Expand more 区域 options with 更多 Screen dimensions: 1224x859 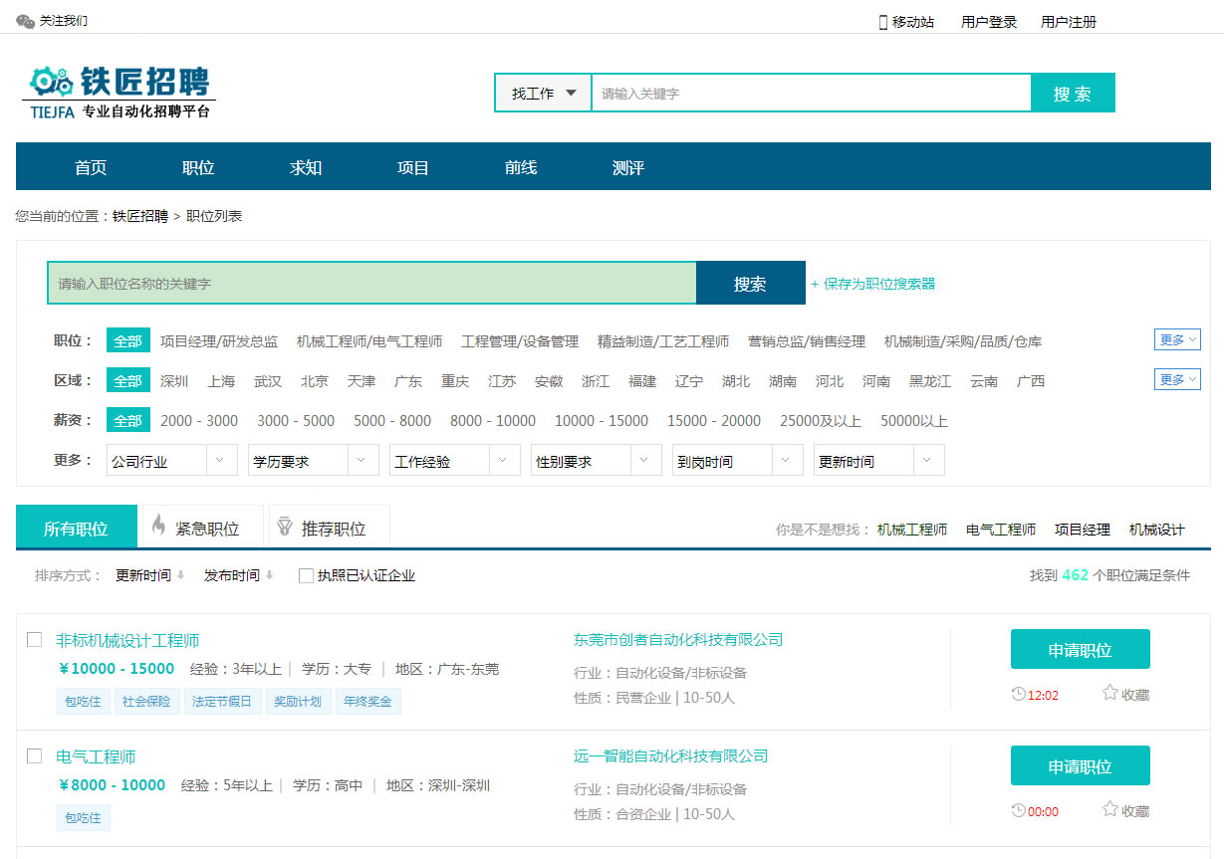point(1177,379)
